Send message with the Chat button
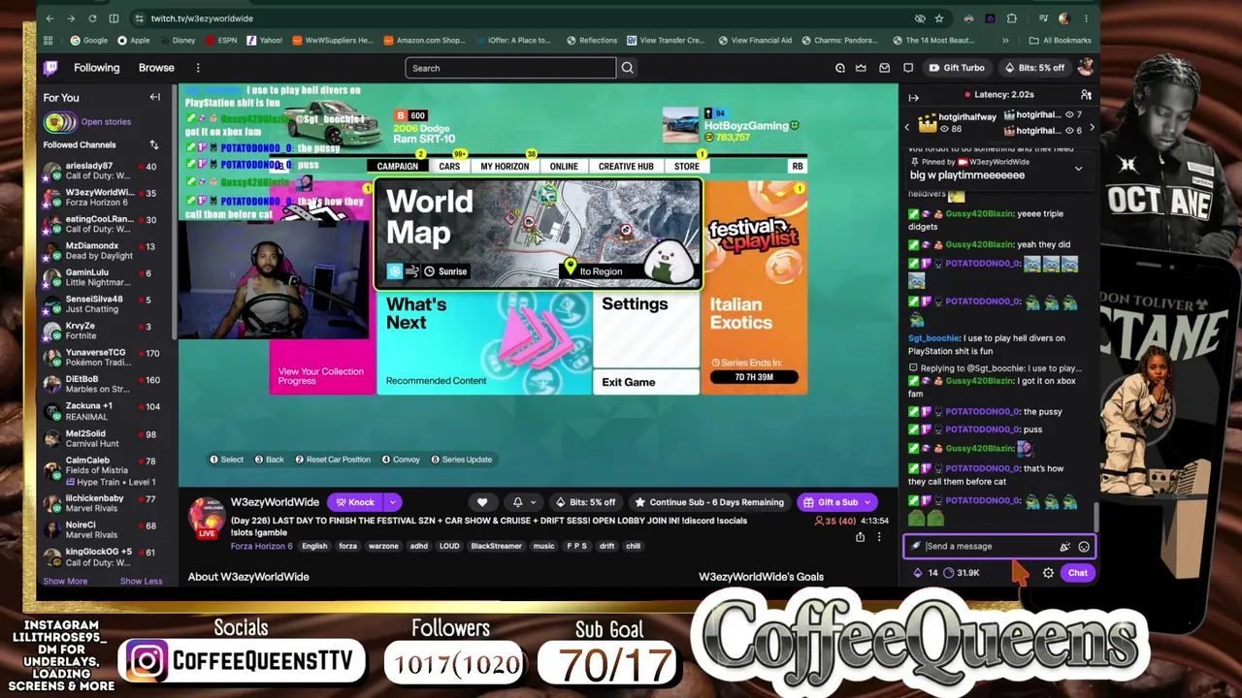The image size is (1242, 698). click(x=1078, y=573)
